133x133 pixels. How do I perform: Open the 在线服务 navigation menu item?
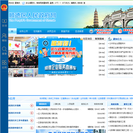(38, 31)
